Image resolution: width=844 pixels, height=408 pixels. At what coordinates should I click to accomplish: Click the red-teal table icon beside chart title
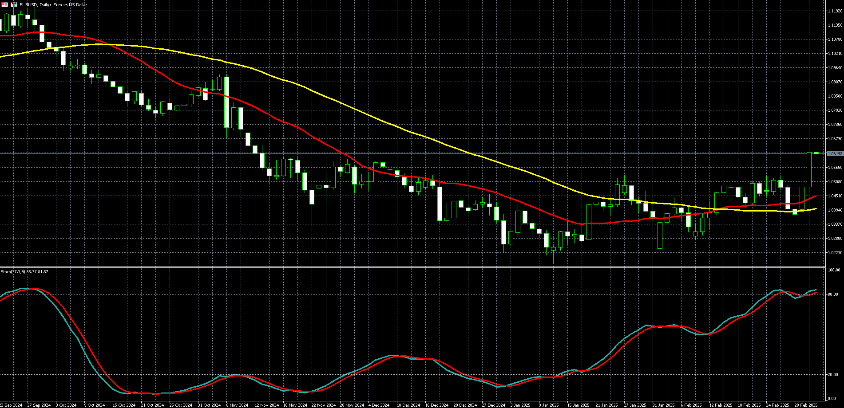pos(5,4)
